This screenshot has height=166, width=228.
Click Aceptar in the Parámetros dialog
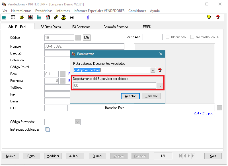130,96
